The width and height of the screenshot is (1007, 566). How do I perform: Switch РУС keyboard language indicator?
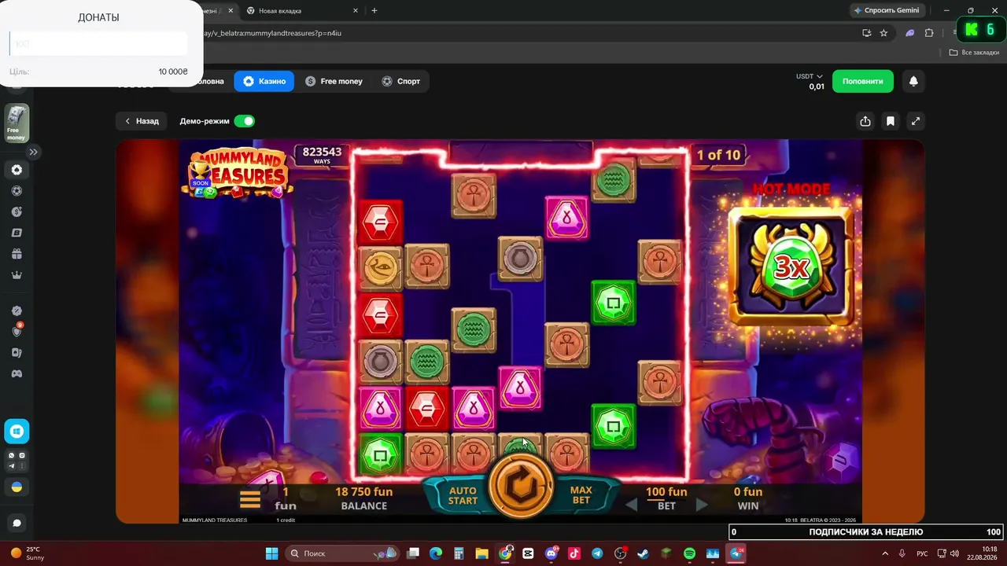923,553
